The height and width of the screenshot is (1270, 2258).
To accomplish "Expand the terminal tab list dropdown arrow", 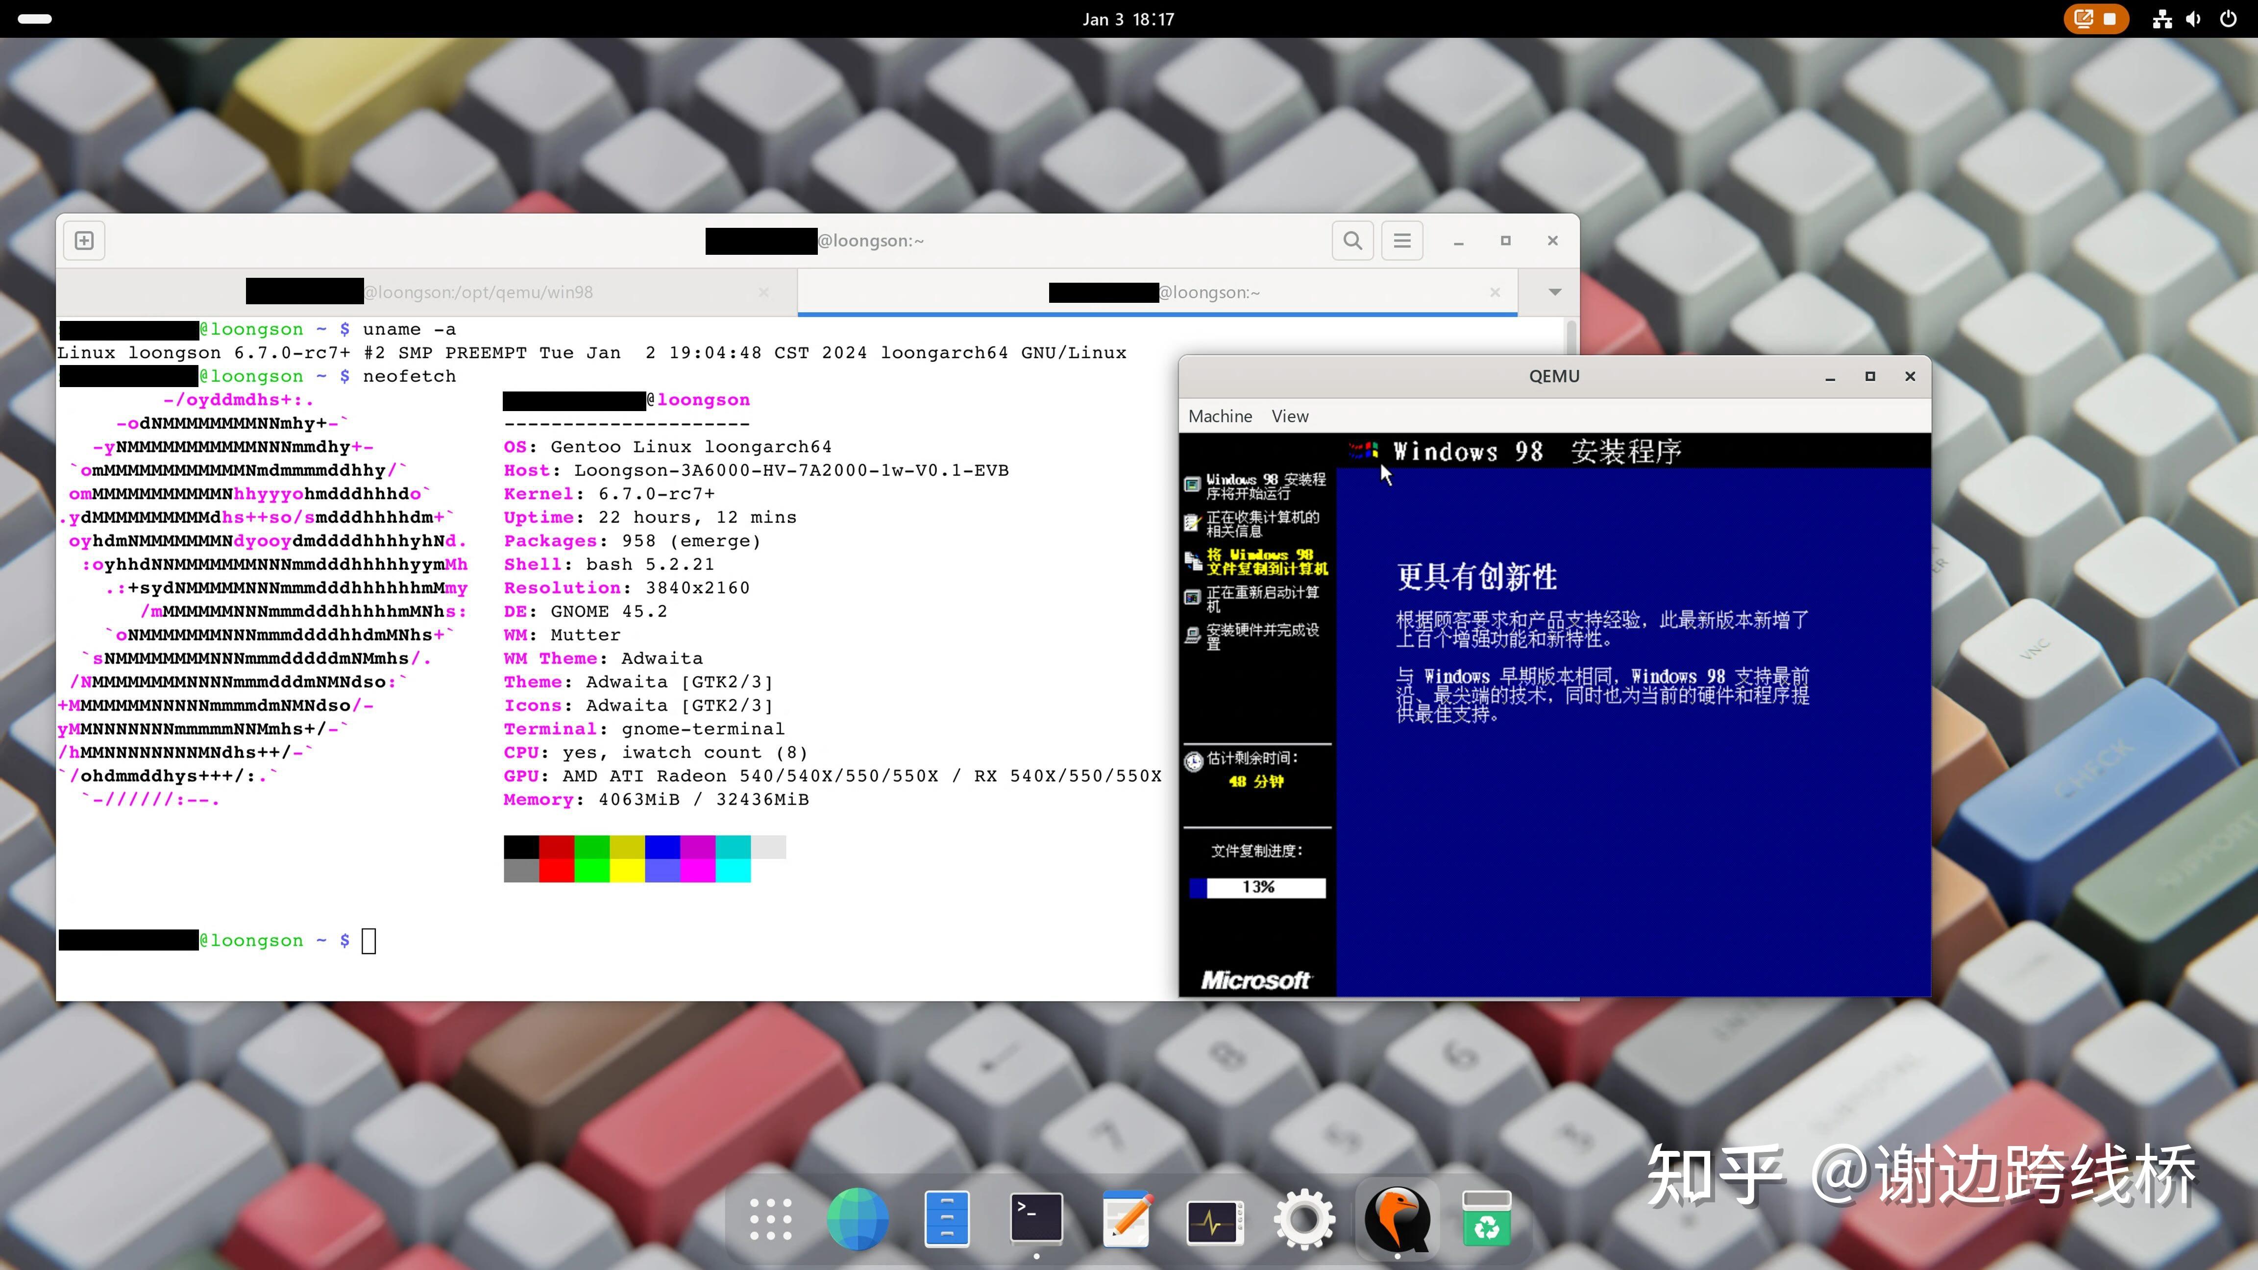I will 1554,292.
